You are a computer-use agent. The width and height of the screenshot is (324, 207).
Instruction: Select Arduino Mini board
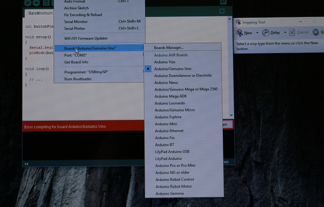tap(166, 124)
